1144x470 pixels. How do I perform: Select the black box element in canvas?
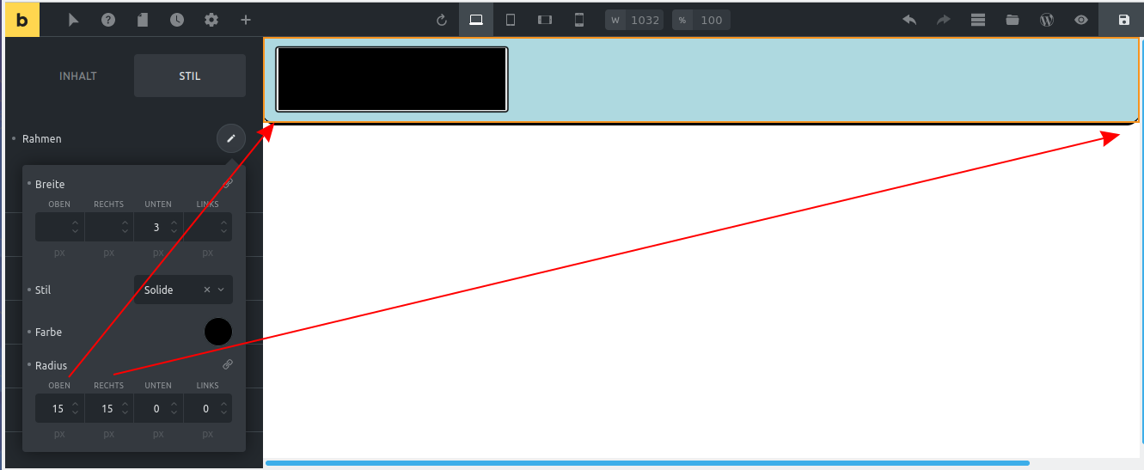[x=392, y=79]
